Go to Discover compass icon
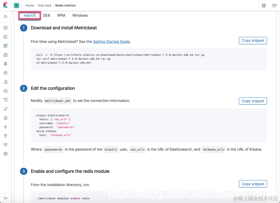 click(x=6, y=28)
